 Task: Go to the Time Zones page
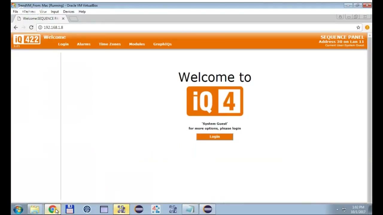pyautogui.click(x=110, y=44)
